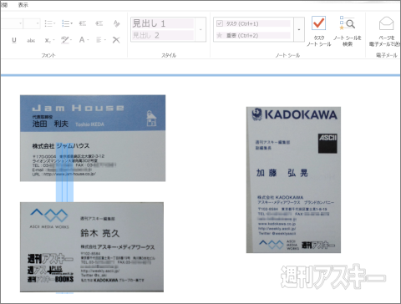The width and height of the screenshot is (401, 304).
Task: Open the bulleted list style dropdown arrow
Action: click(54, 23)
